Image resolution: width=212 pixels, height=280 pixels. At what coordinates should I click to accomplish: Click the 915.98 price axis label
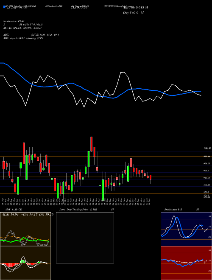coord(207,178)
